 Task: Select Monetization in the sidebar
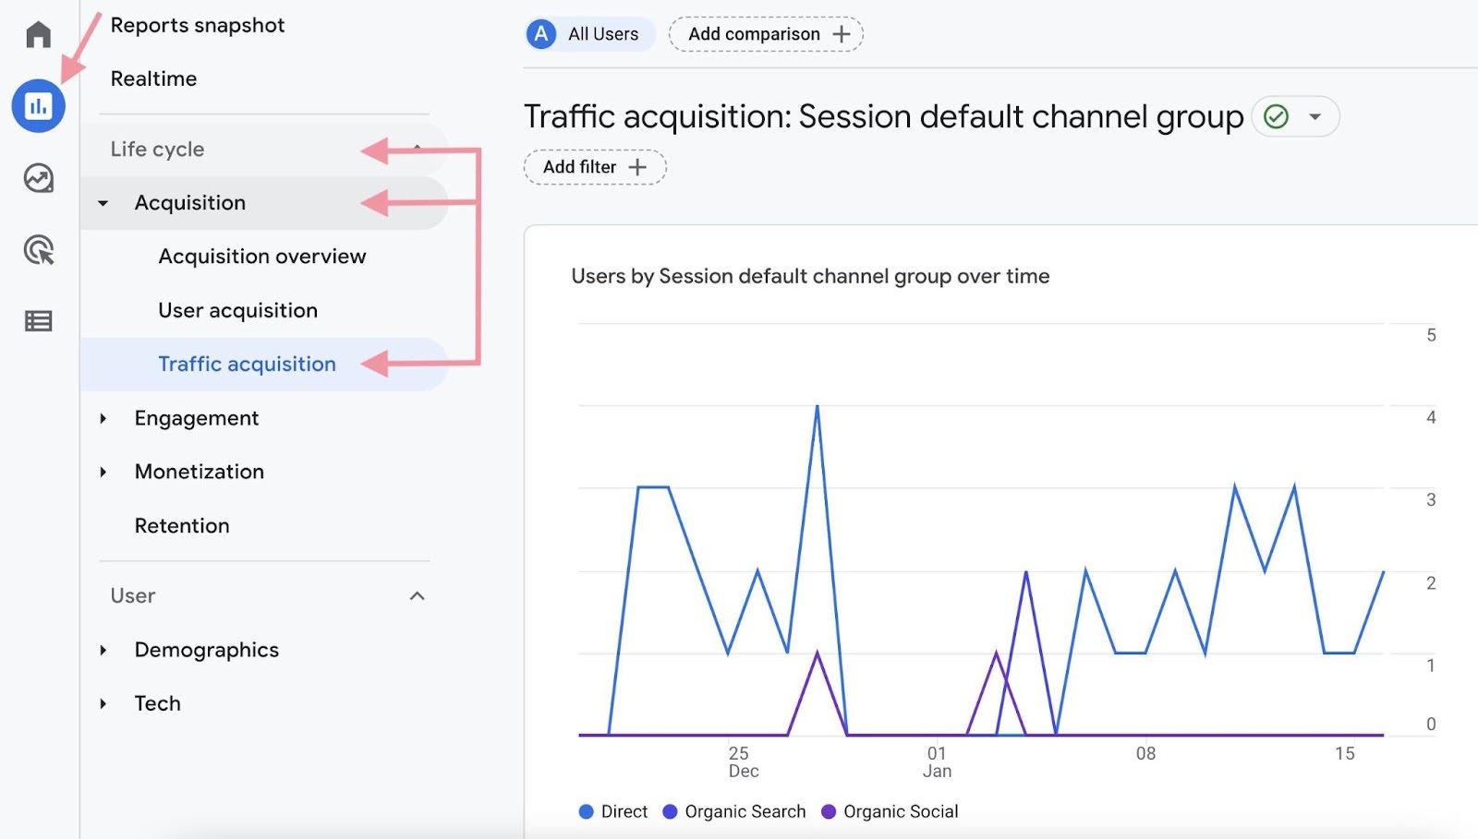pos(200,472)
